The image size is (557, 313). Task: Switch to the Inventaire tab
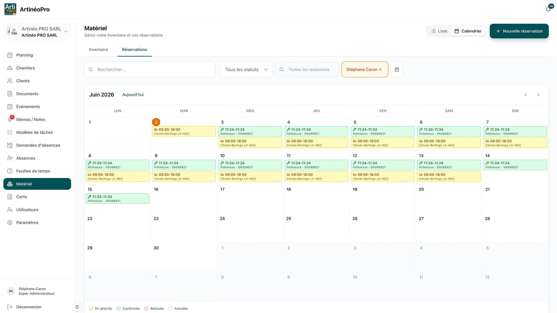tap(98, 50)
